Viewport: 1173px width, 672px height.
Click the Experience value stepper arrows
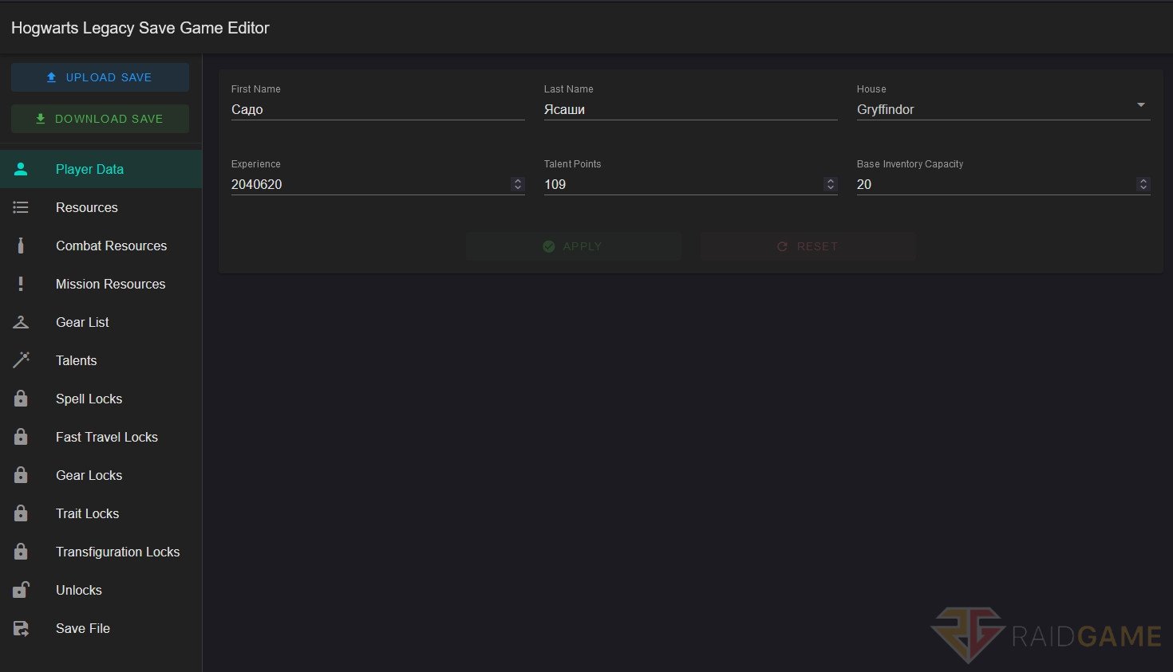(518, 184)
